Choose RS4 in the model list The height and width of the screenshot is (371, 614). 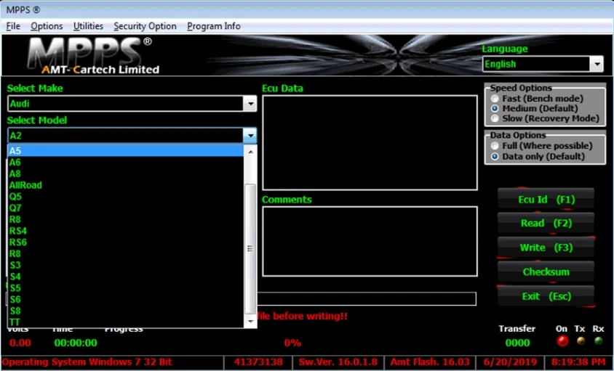(x=125, y=231)
